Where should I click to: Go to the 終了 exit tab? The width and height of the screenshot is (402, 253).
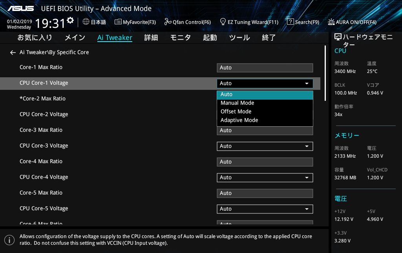pos(269,38)
